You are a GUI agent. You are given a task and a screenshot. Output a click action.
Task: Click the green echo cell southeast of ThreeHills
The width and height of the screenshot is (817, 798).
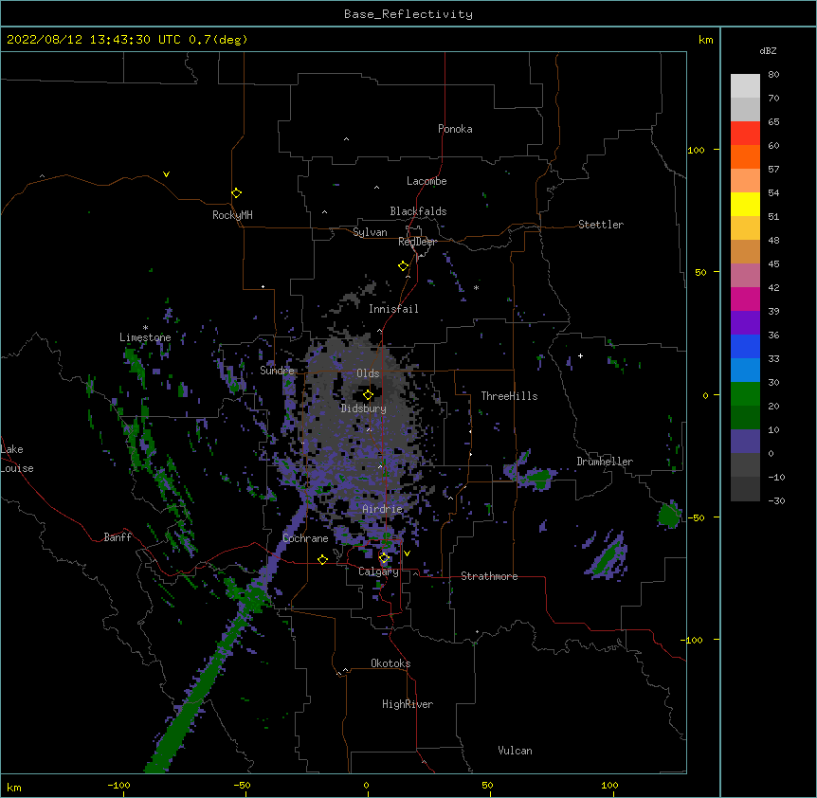click(x=537, y=478)
